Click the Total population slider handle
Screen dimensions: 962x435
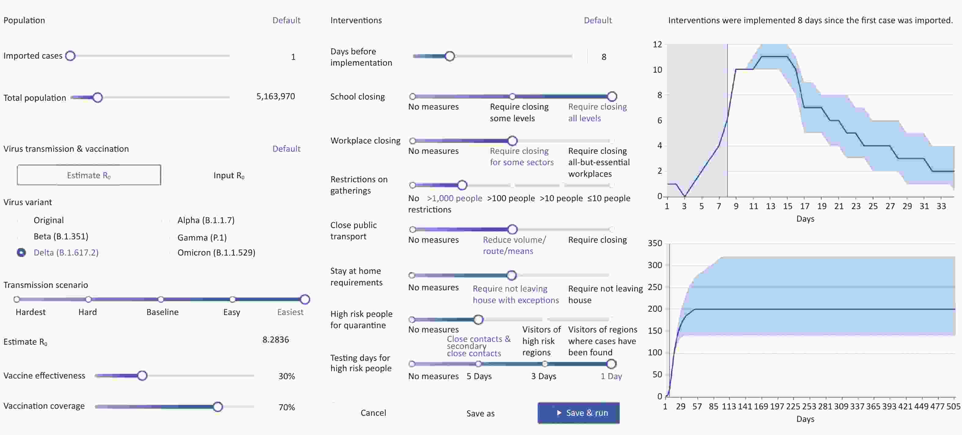click(x=97, y=97)
